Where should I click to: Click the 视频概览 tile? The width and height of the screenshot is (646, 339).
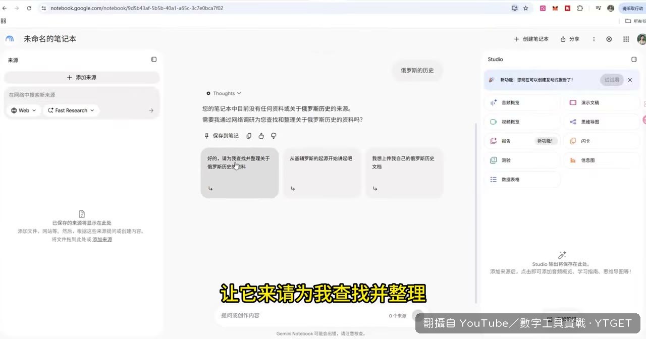(x=522, y=122)
